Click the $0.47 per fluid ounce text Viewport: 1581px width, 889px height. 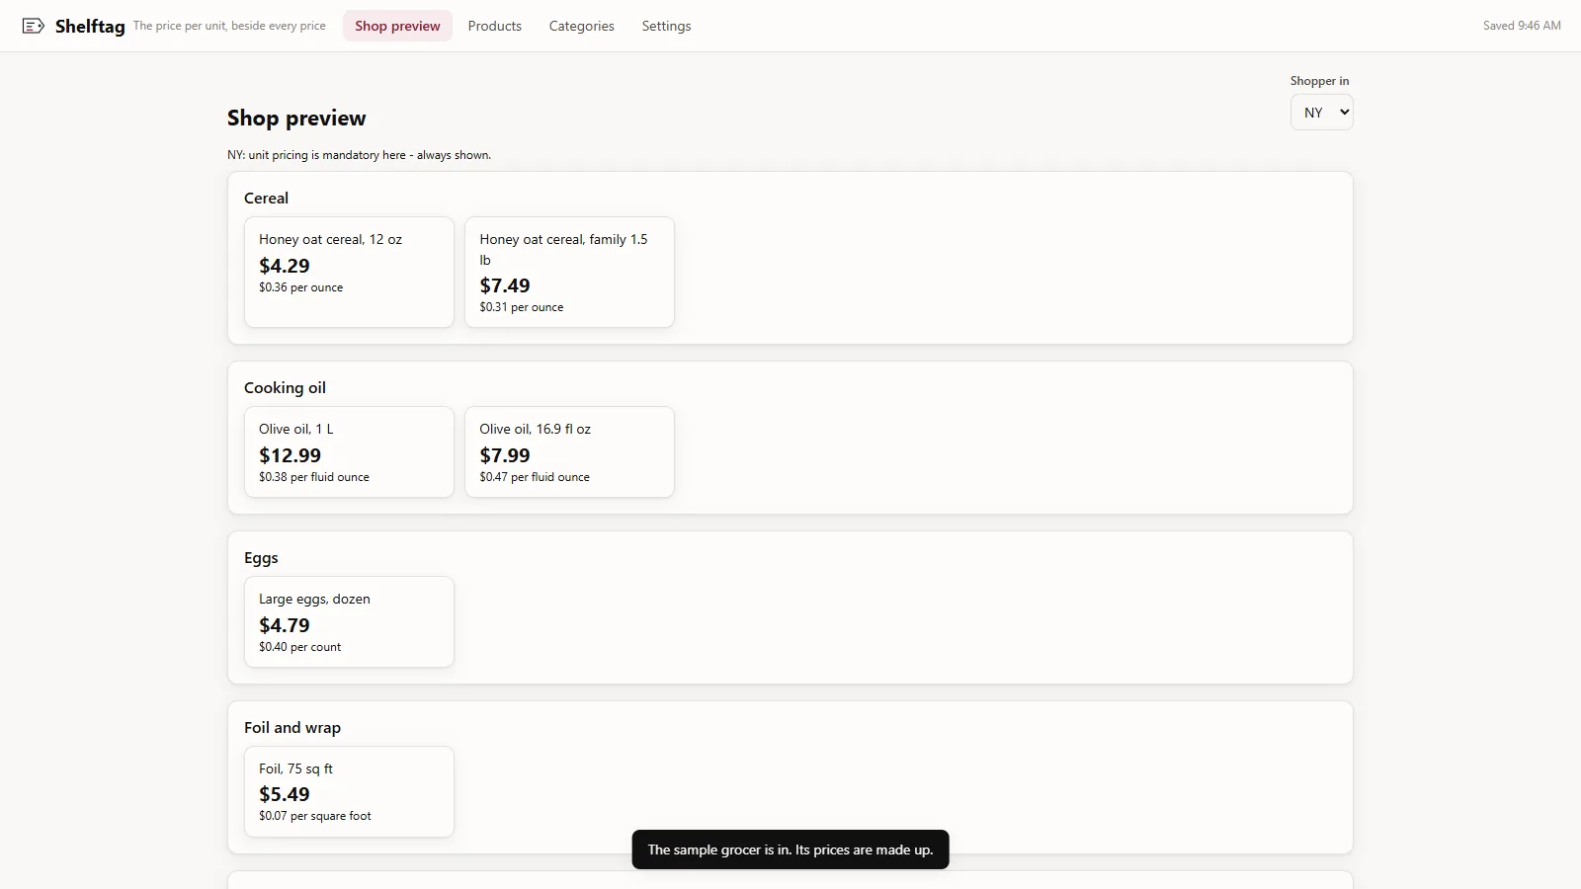[535, 477]
